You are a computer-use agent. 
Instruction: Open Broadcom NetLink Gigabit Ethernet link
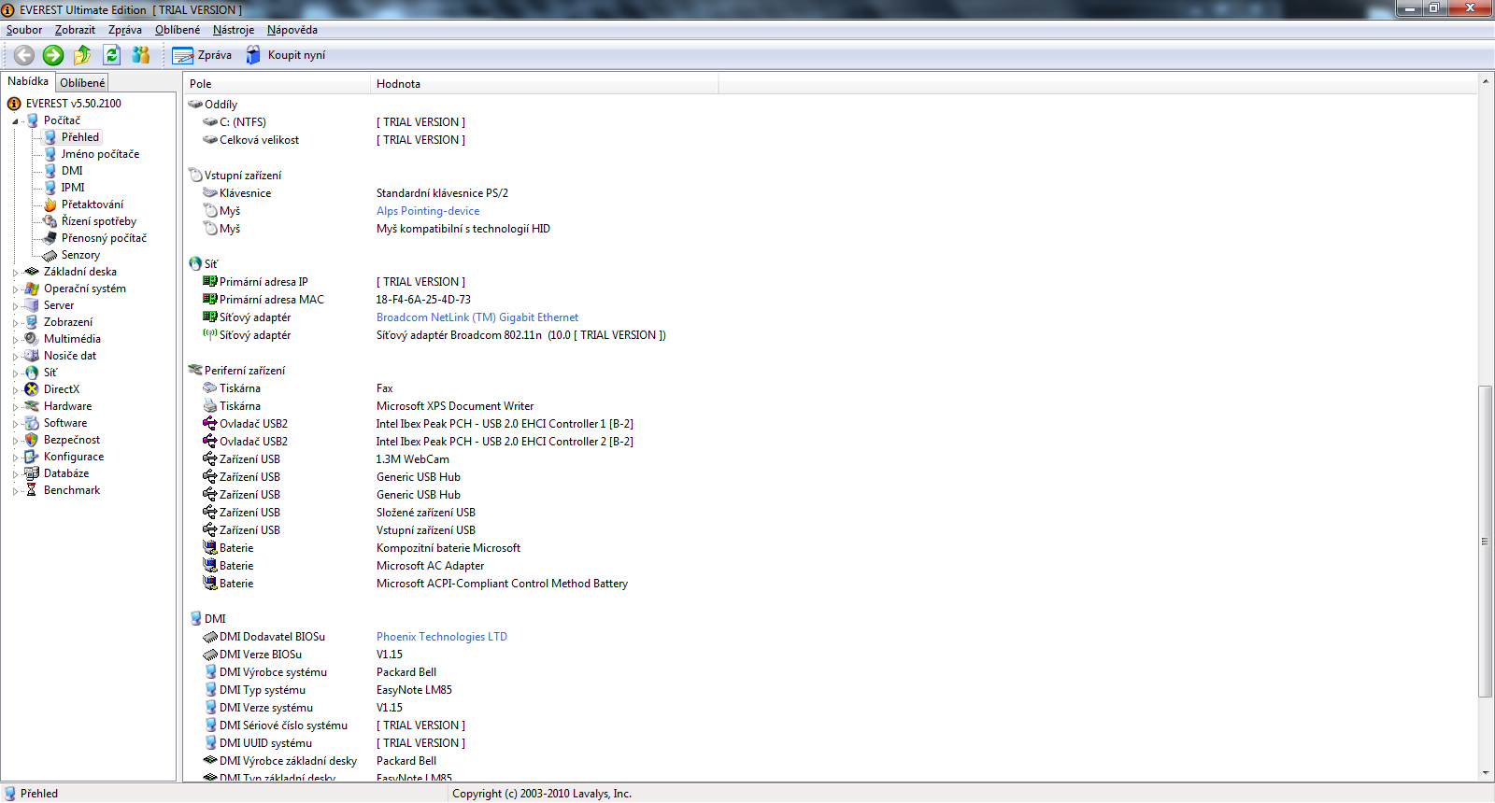477,317
